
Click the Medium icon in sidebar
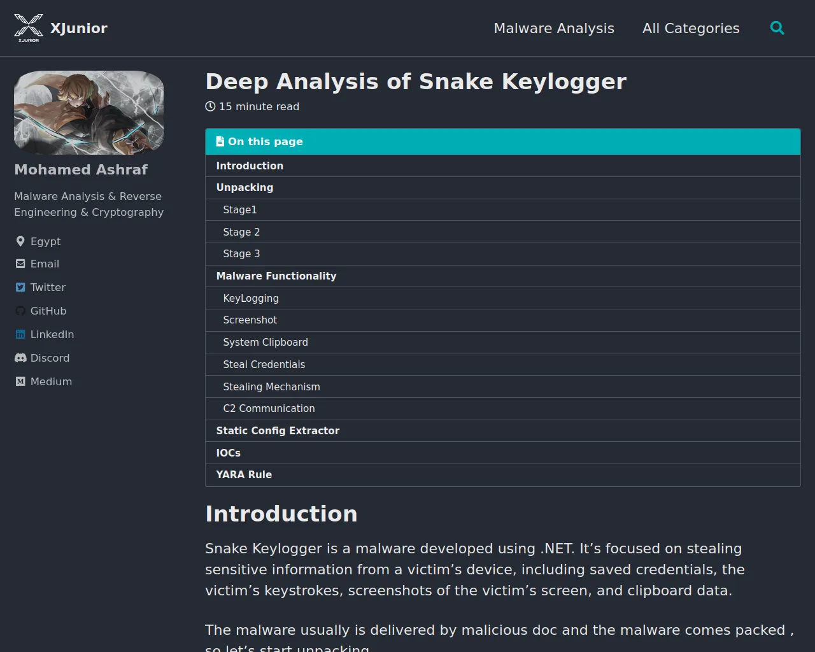coord(20,382)
